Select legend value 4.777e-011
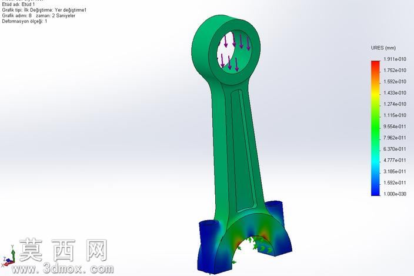The height and width of the screenshot is (276, 414). point(395,160)
